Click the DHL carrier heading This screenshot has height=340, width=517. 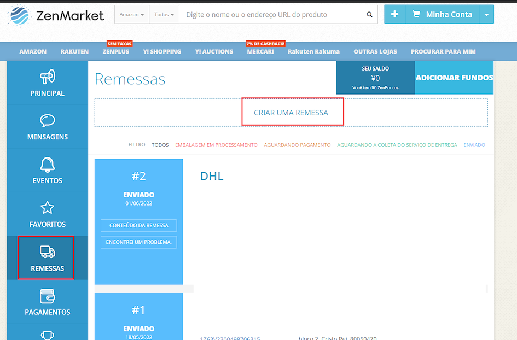coord(212,176)
